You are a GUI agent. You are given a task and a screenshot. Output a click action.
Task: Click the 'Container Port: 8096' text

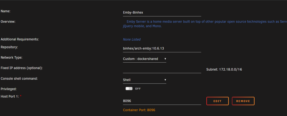point(139,110)
